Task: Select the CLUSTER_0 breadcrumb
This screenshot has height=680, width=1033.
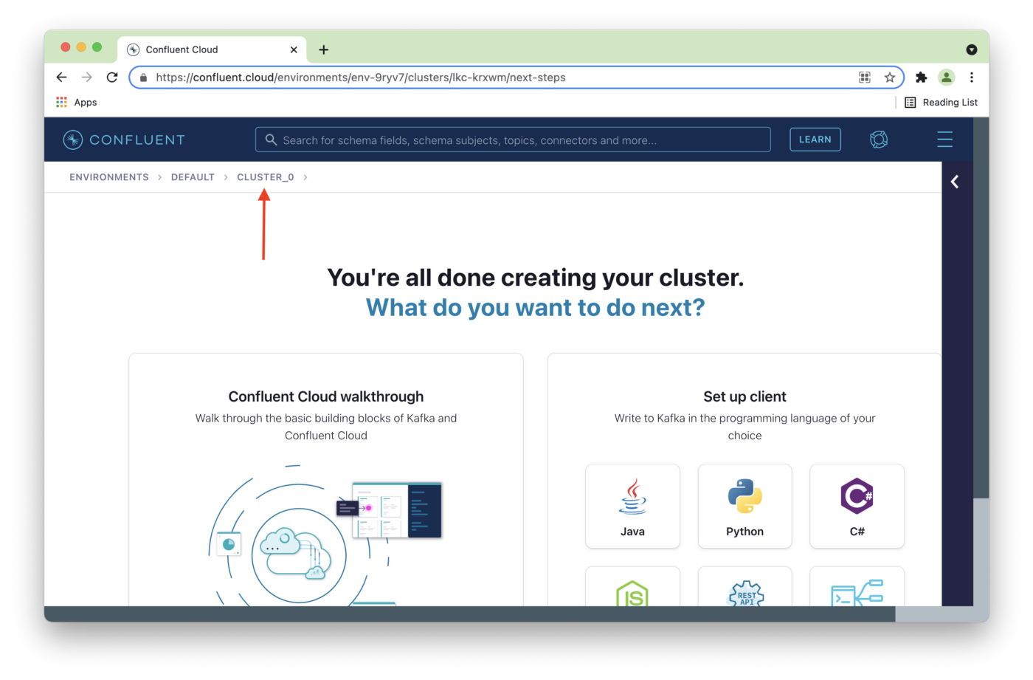Action: (266, 177)
